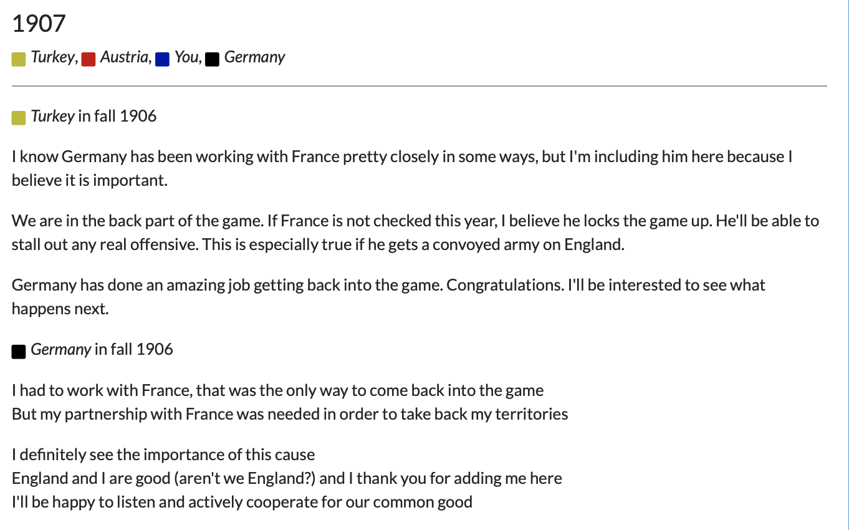This screenshot has height=530, width=849.
Task: Click the yellow Turkey swatch in legend
Action: [x=19, y=59]
